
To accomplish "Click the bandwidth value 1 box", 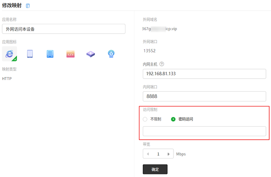I will 158,153.
